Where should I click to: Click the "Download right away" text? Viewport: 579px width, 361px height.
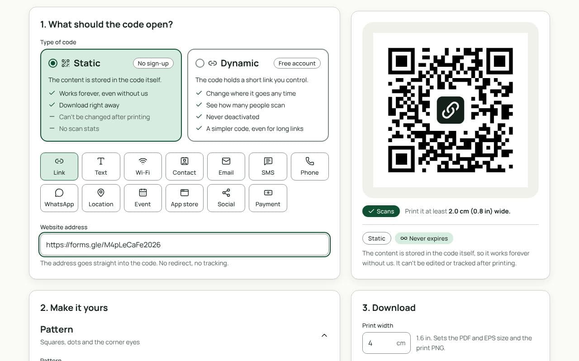pos(89,105)
